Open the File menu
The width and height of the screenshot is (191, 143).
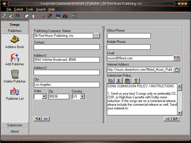(9, 9)
